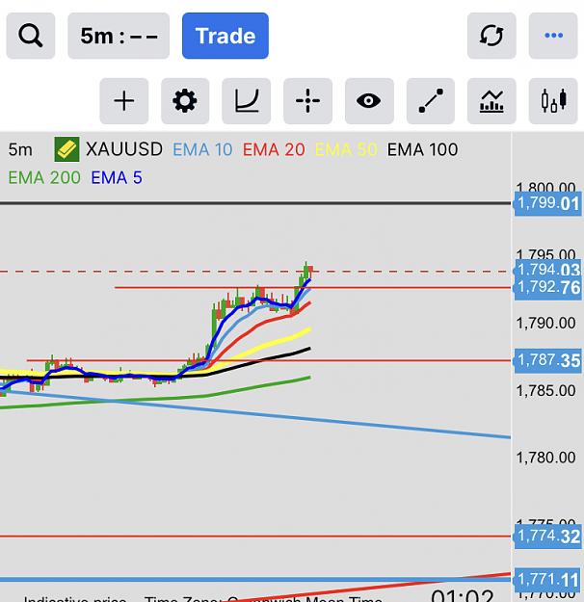Select the EMA 10 indicator label
This screenshot has height=602, width=584.
pyautogui.click(x=202, y=149)
